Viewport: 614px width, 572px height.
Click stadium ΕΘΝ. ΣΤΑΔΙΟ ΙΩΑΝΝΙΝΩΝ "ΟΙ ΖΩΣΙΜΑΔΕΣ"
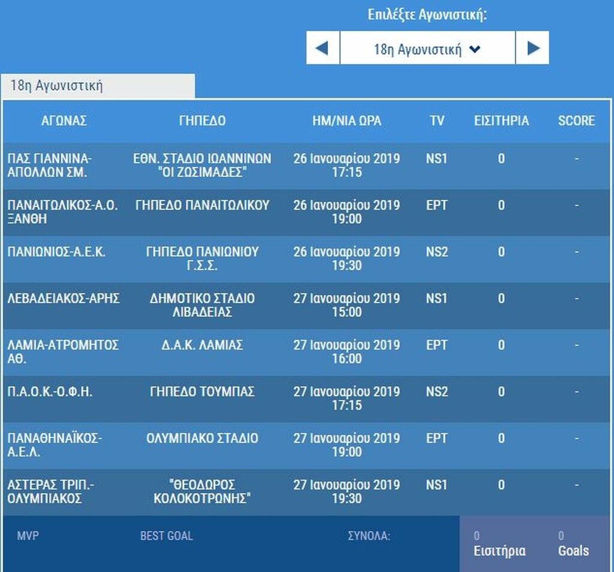(x=202, y=166)
